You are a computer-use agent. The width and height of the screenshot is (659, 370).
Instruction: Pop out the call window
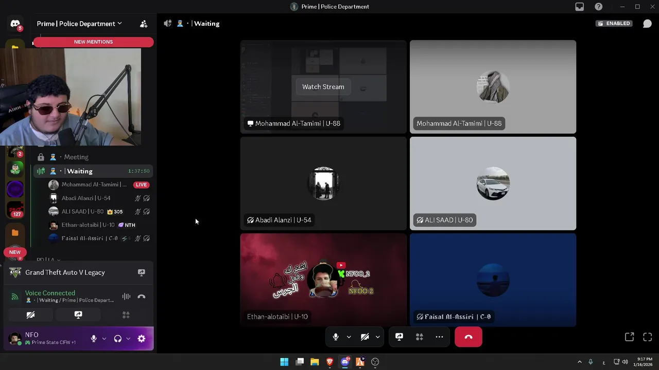click(629, 337)
